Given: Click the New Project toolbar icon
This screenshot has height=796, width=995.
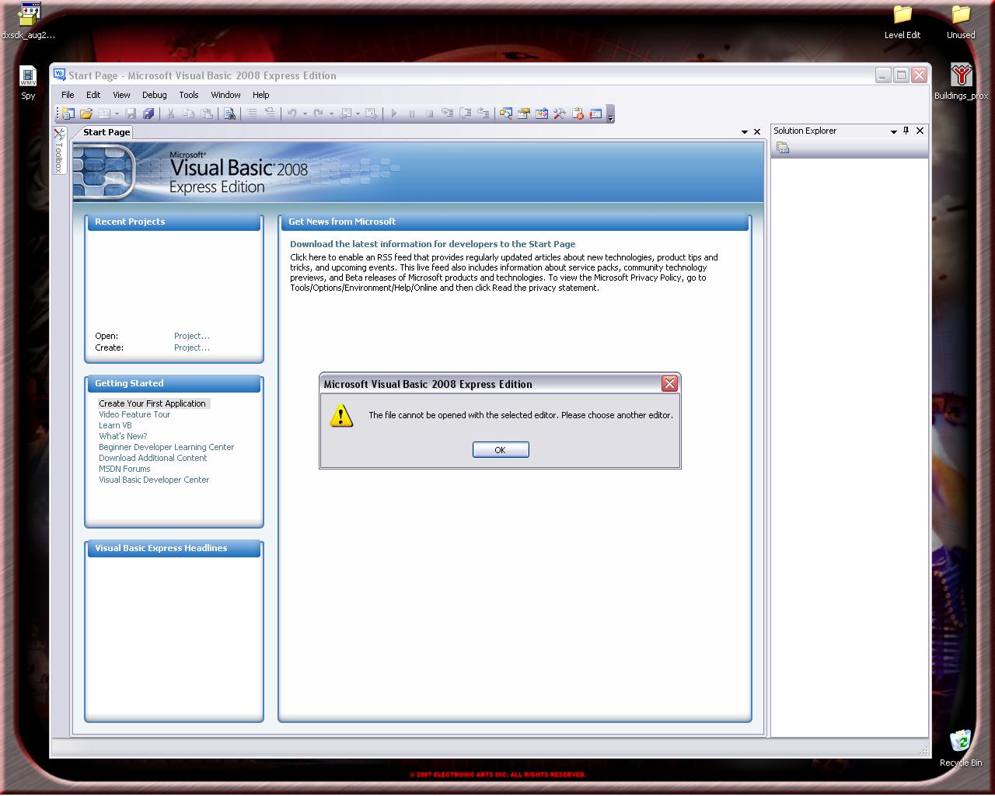Looking at the screenshot, I should pos(68,113).
